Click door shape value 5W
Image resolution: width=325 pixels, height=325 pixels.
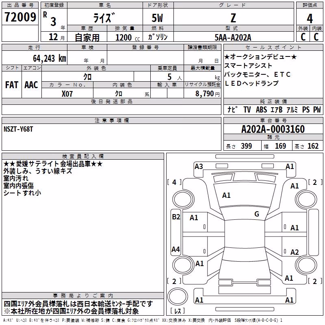click(157, 18)
